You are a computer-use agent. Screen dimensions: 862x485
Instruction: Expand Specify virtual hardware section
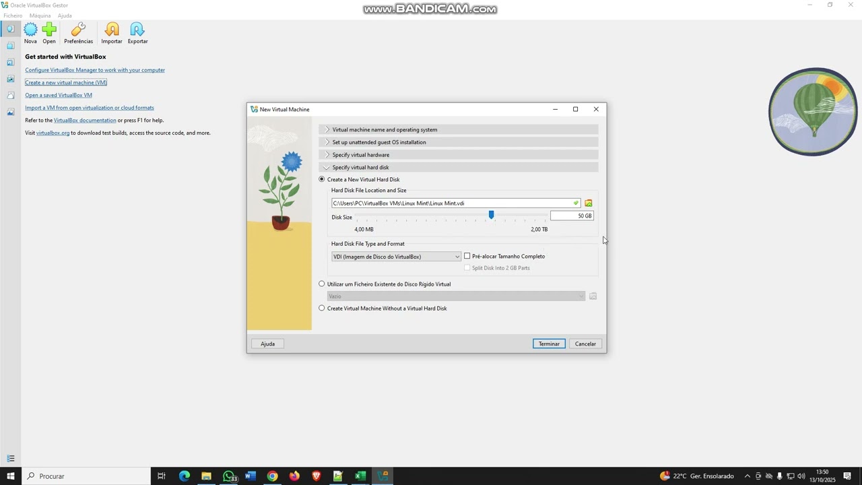point(459,155)
